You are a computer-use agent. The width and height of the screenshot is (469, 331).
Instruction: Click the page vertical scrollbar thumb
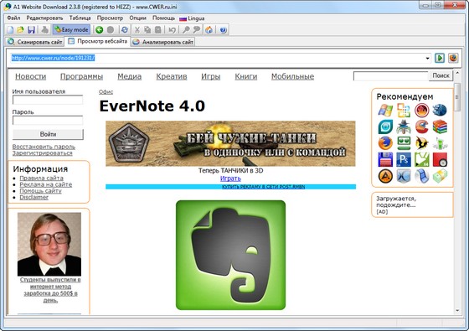tap(456, 97)
